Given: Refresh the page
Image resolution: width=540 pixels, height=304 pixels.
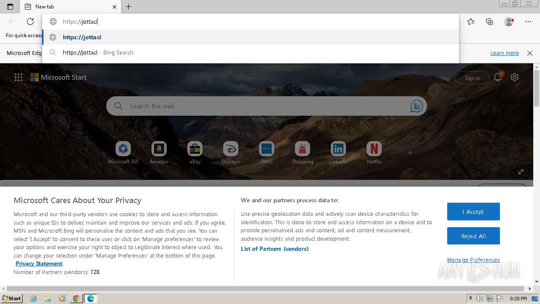Looking at the screenshot, I should pos(30,22).
